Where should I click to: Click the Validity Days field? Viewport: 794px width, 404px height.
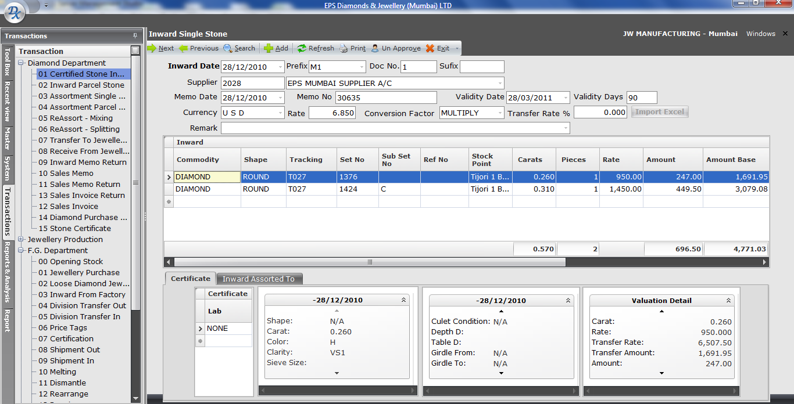[642, 98]
